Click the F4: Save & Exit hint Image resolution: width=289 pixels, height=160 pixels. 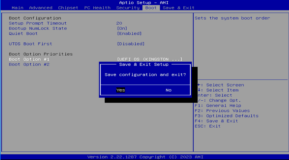click(216, 121)
